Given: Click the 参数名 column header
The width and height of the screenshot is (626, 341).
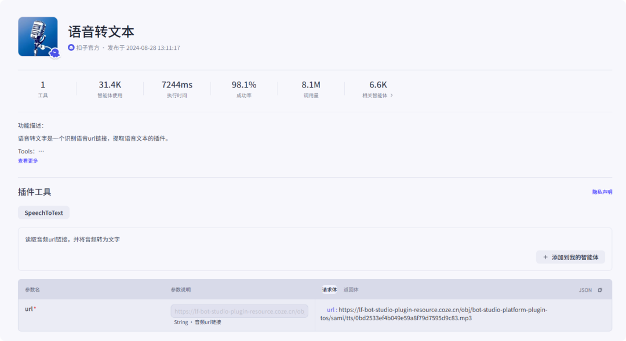Looking at the screenshot, I should coord(32,289).
